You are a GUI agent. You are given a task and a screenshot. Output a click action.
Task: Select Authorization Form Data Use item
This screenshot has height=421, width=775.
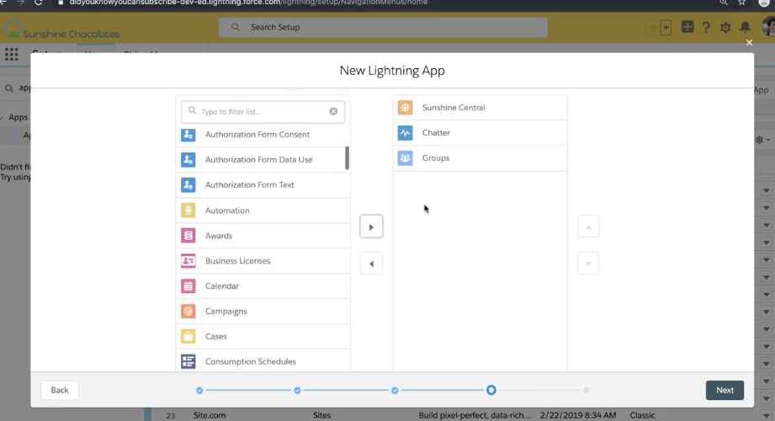261,160
